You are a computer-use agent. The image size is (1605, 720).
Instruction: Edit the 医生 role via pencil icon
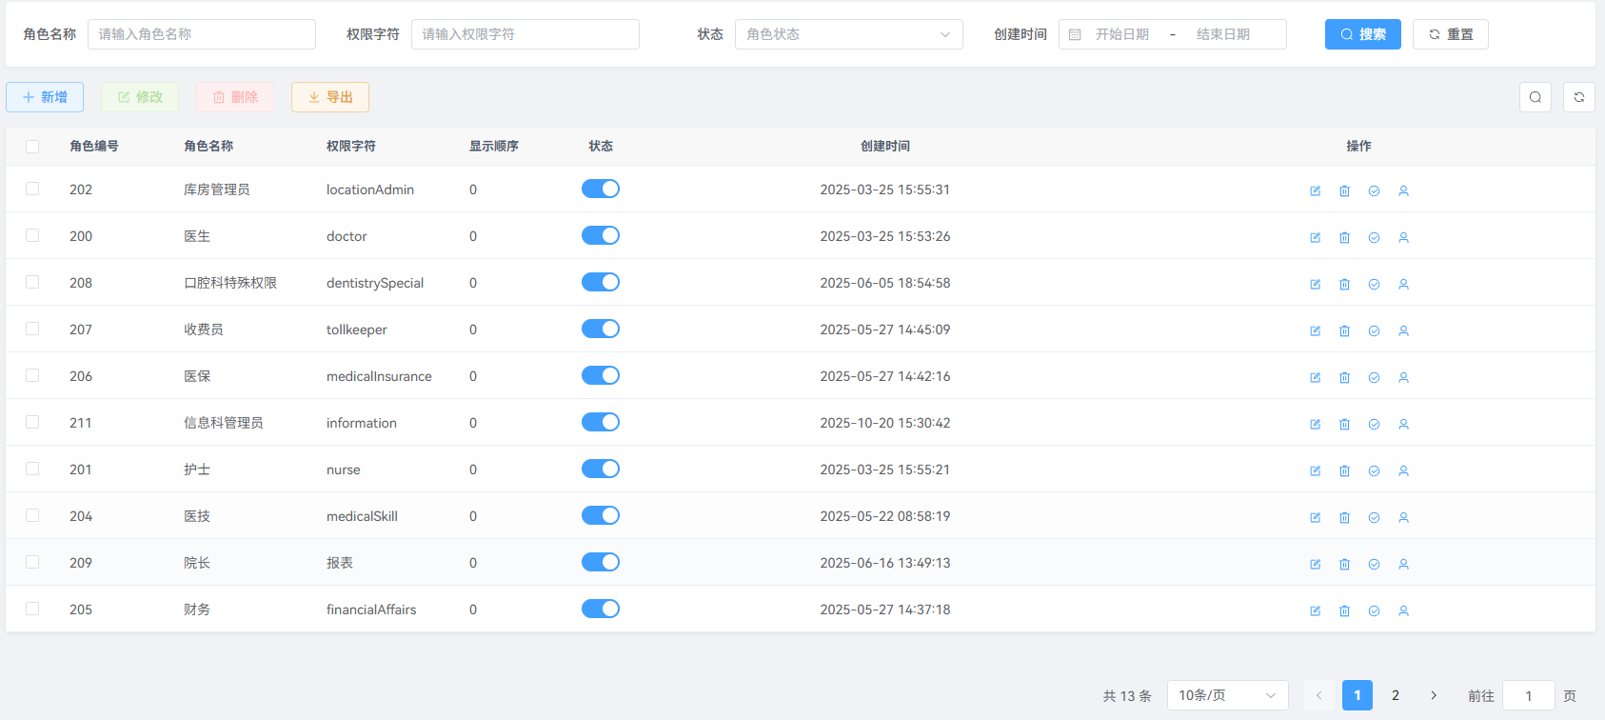coord(1315,237)
